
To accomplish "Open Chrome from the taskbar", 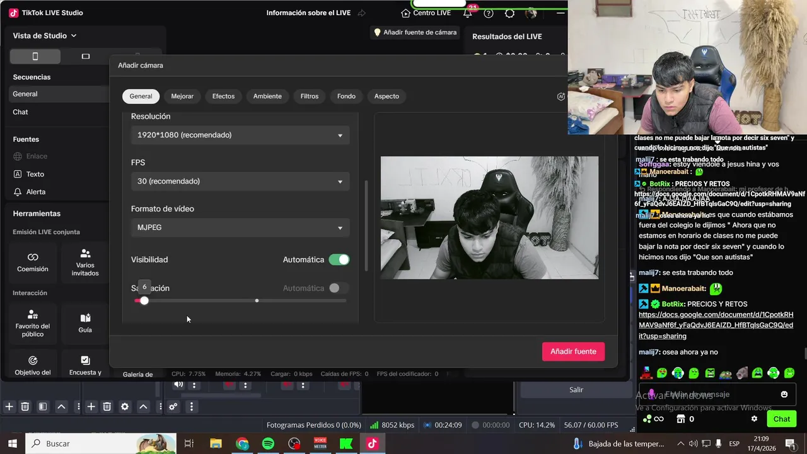I will [243, 443].
